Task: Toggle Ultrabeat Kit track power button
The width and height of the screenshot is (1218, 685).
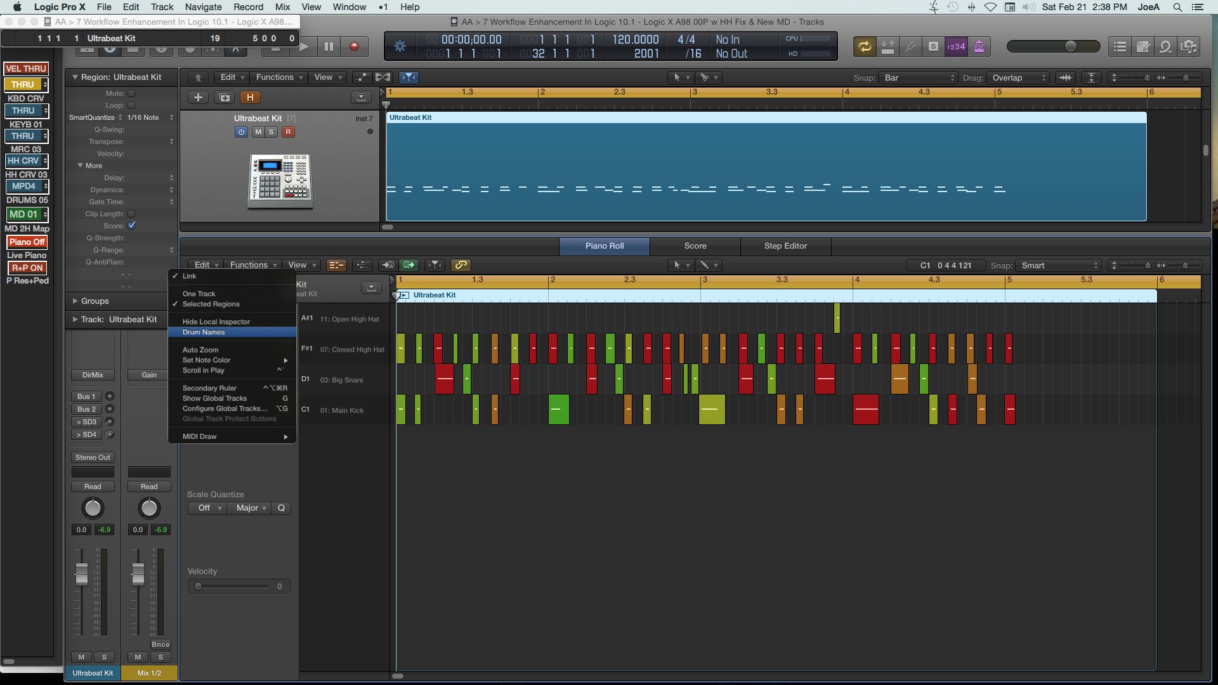Action: point(241,132)
